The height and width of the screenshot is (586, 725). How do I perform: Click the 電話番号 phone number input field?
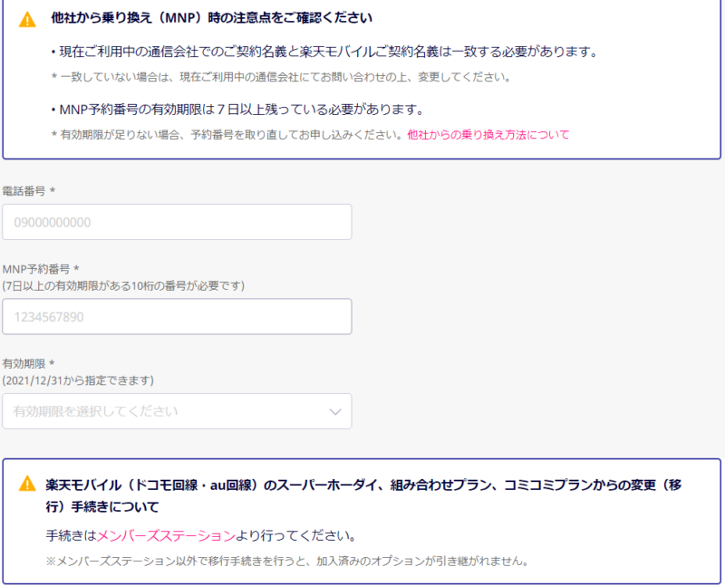pyautogui.click(x=177, y=222)
